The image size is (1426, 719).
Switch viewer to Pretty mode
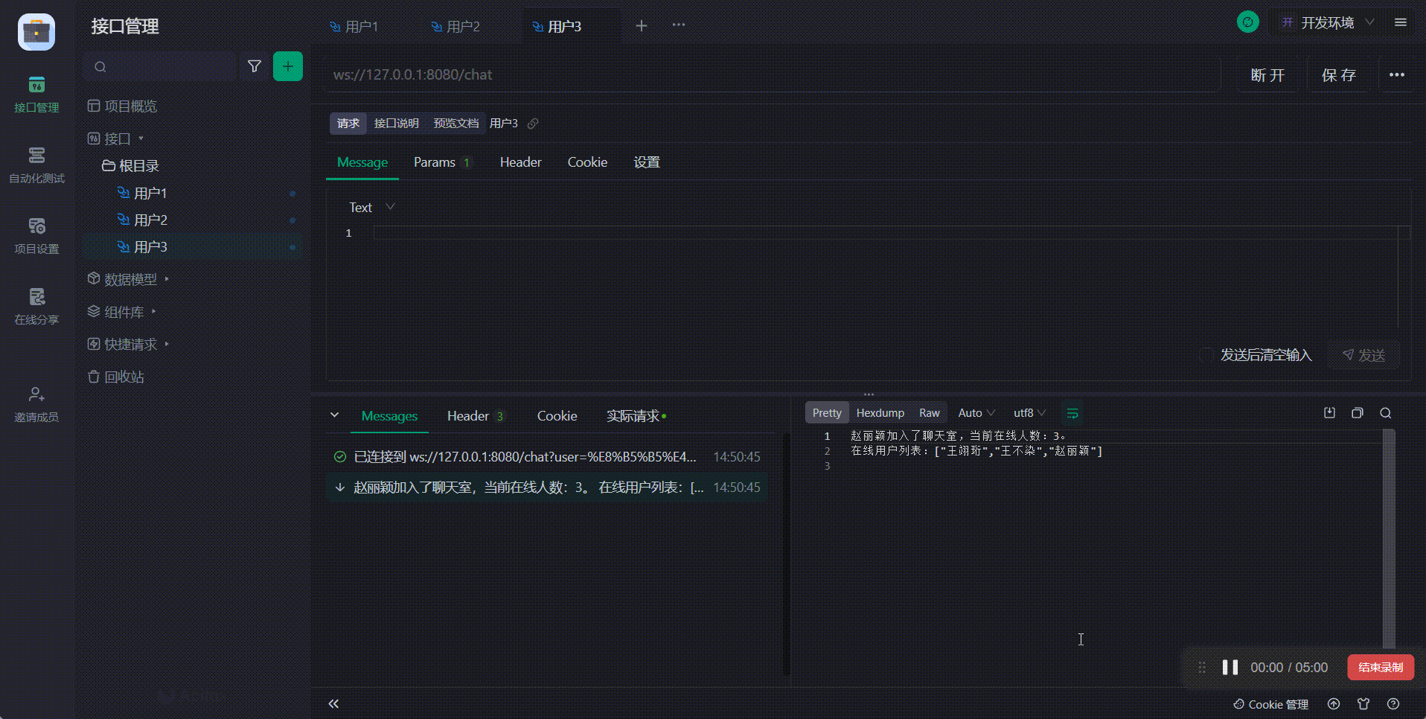pos(827,412)
